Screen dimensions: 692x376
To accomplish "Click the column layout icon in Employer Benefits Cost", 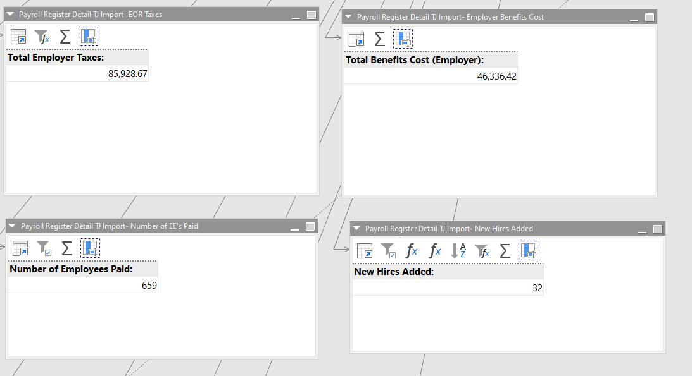I will (403, 39).
